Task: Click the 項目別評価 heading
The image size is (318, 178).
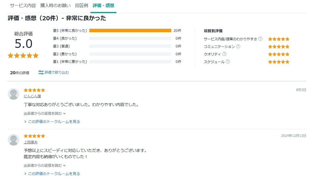Action: coord(213,31)
